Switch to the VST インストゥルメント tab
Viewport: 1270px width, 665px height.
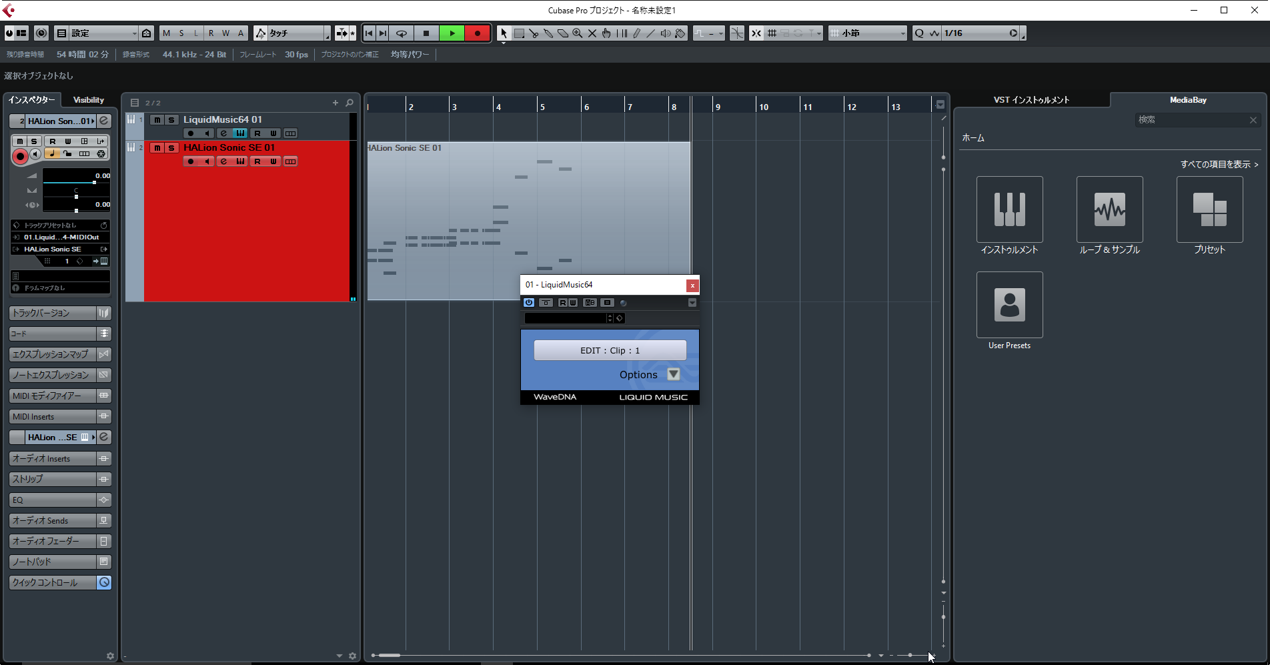(1031, 100)
